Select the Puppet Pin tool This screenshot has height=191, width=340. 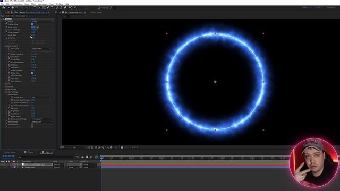pyautogui.click(x=75, y=8)
